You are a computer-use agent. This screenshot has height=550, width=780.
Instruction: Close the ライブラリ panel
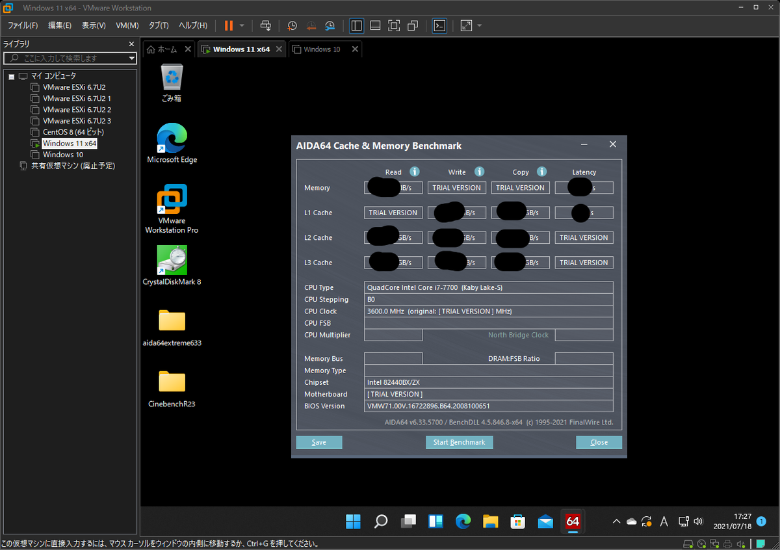click(x=133, y=44)
